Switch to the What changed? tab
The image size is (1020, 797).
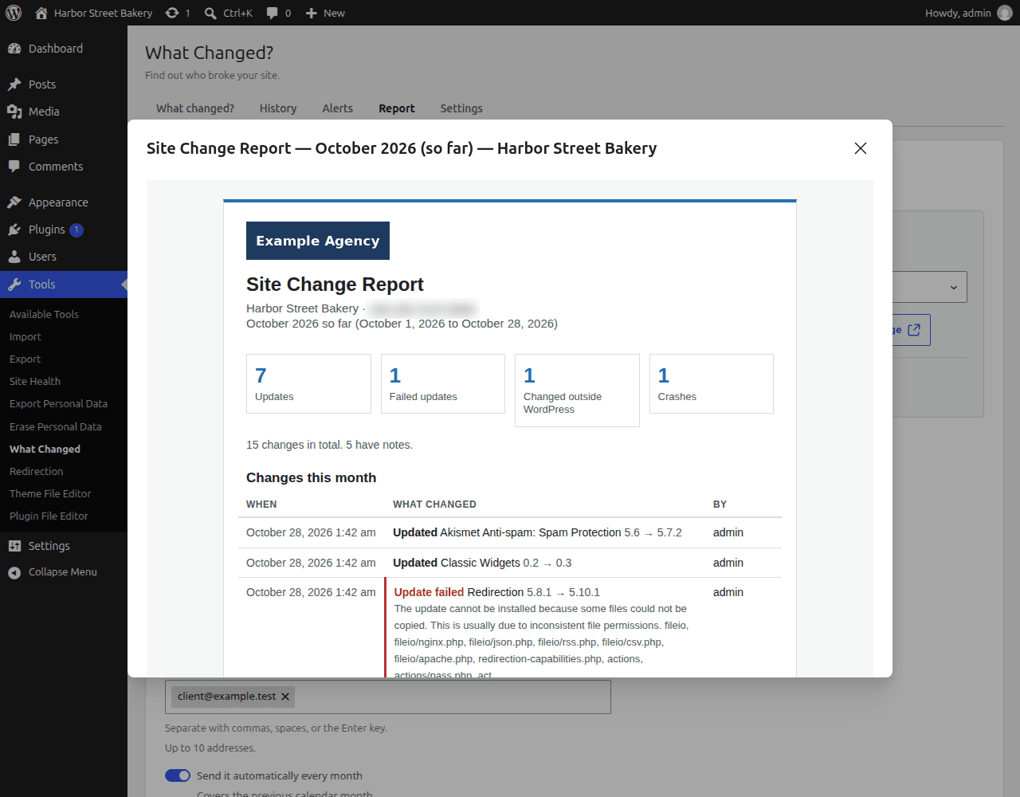pyautogui.click(x=195, y=108)
